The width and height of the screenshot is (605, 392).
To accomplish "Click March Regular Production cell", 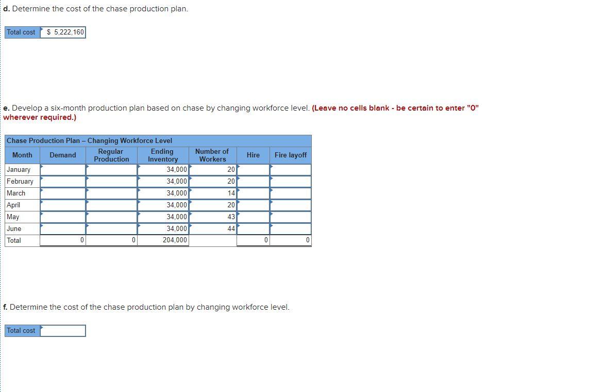I will coord(111,193).
